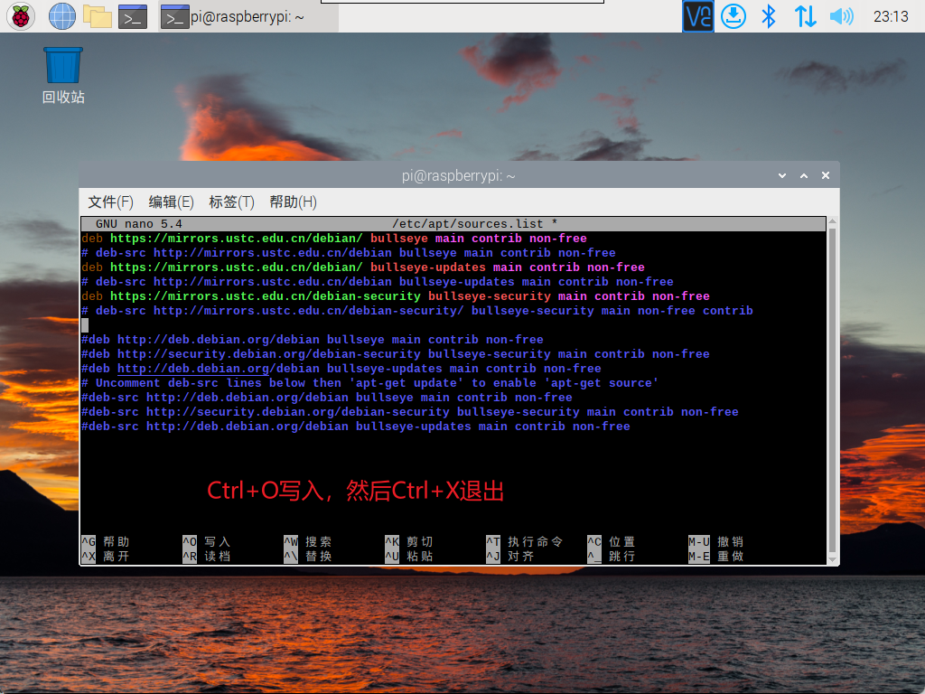Image resolution: width=925 pixels, height=694 pixels.
Task: Select the 回收站 wastebasket desktop icon
Action: pyautogui.click(x=63, y=76)
